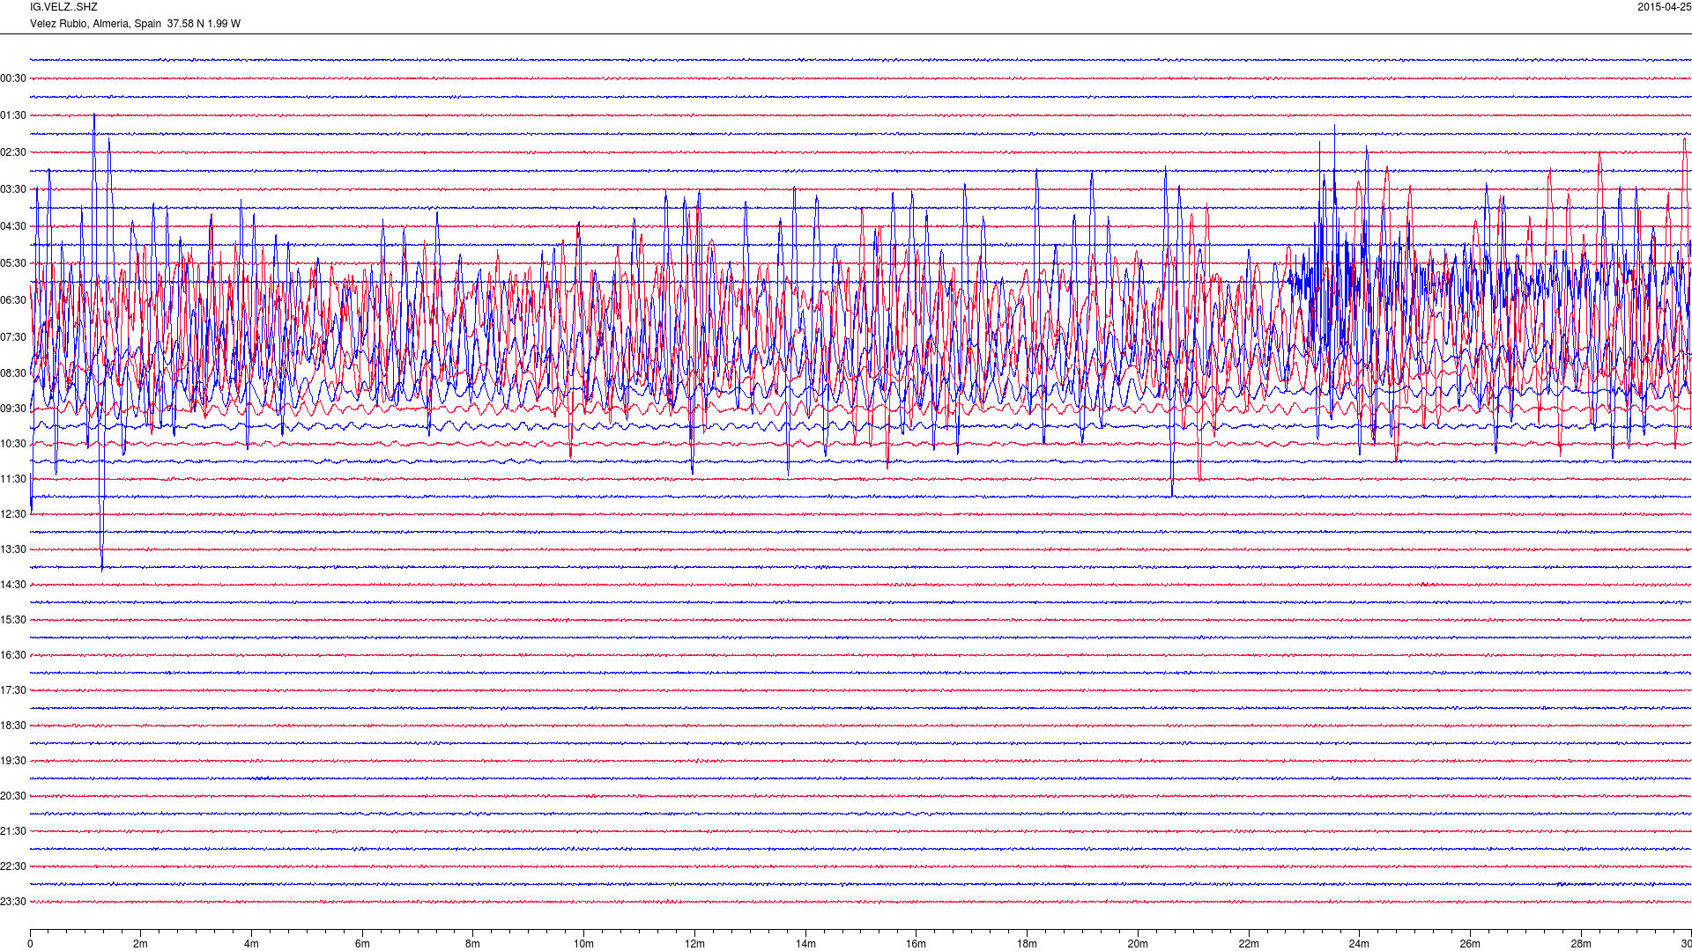Click the 20m tick label on time axis
Screen dimensions: 1692x951
point(1138,944)
